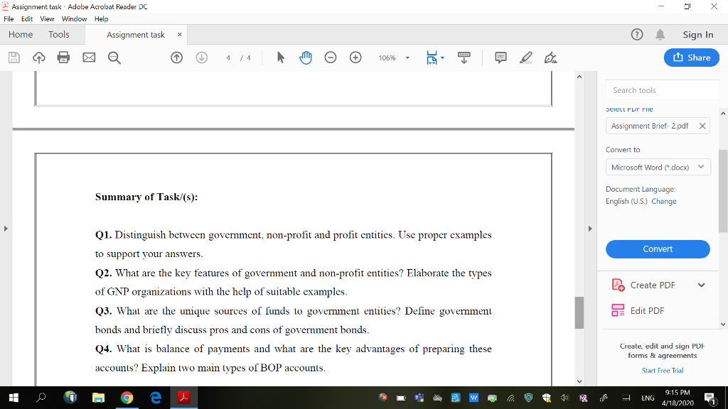Email this PDF using the envelope icon

(88, 58)
